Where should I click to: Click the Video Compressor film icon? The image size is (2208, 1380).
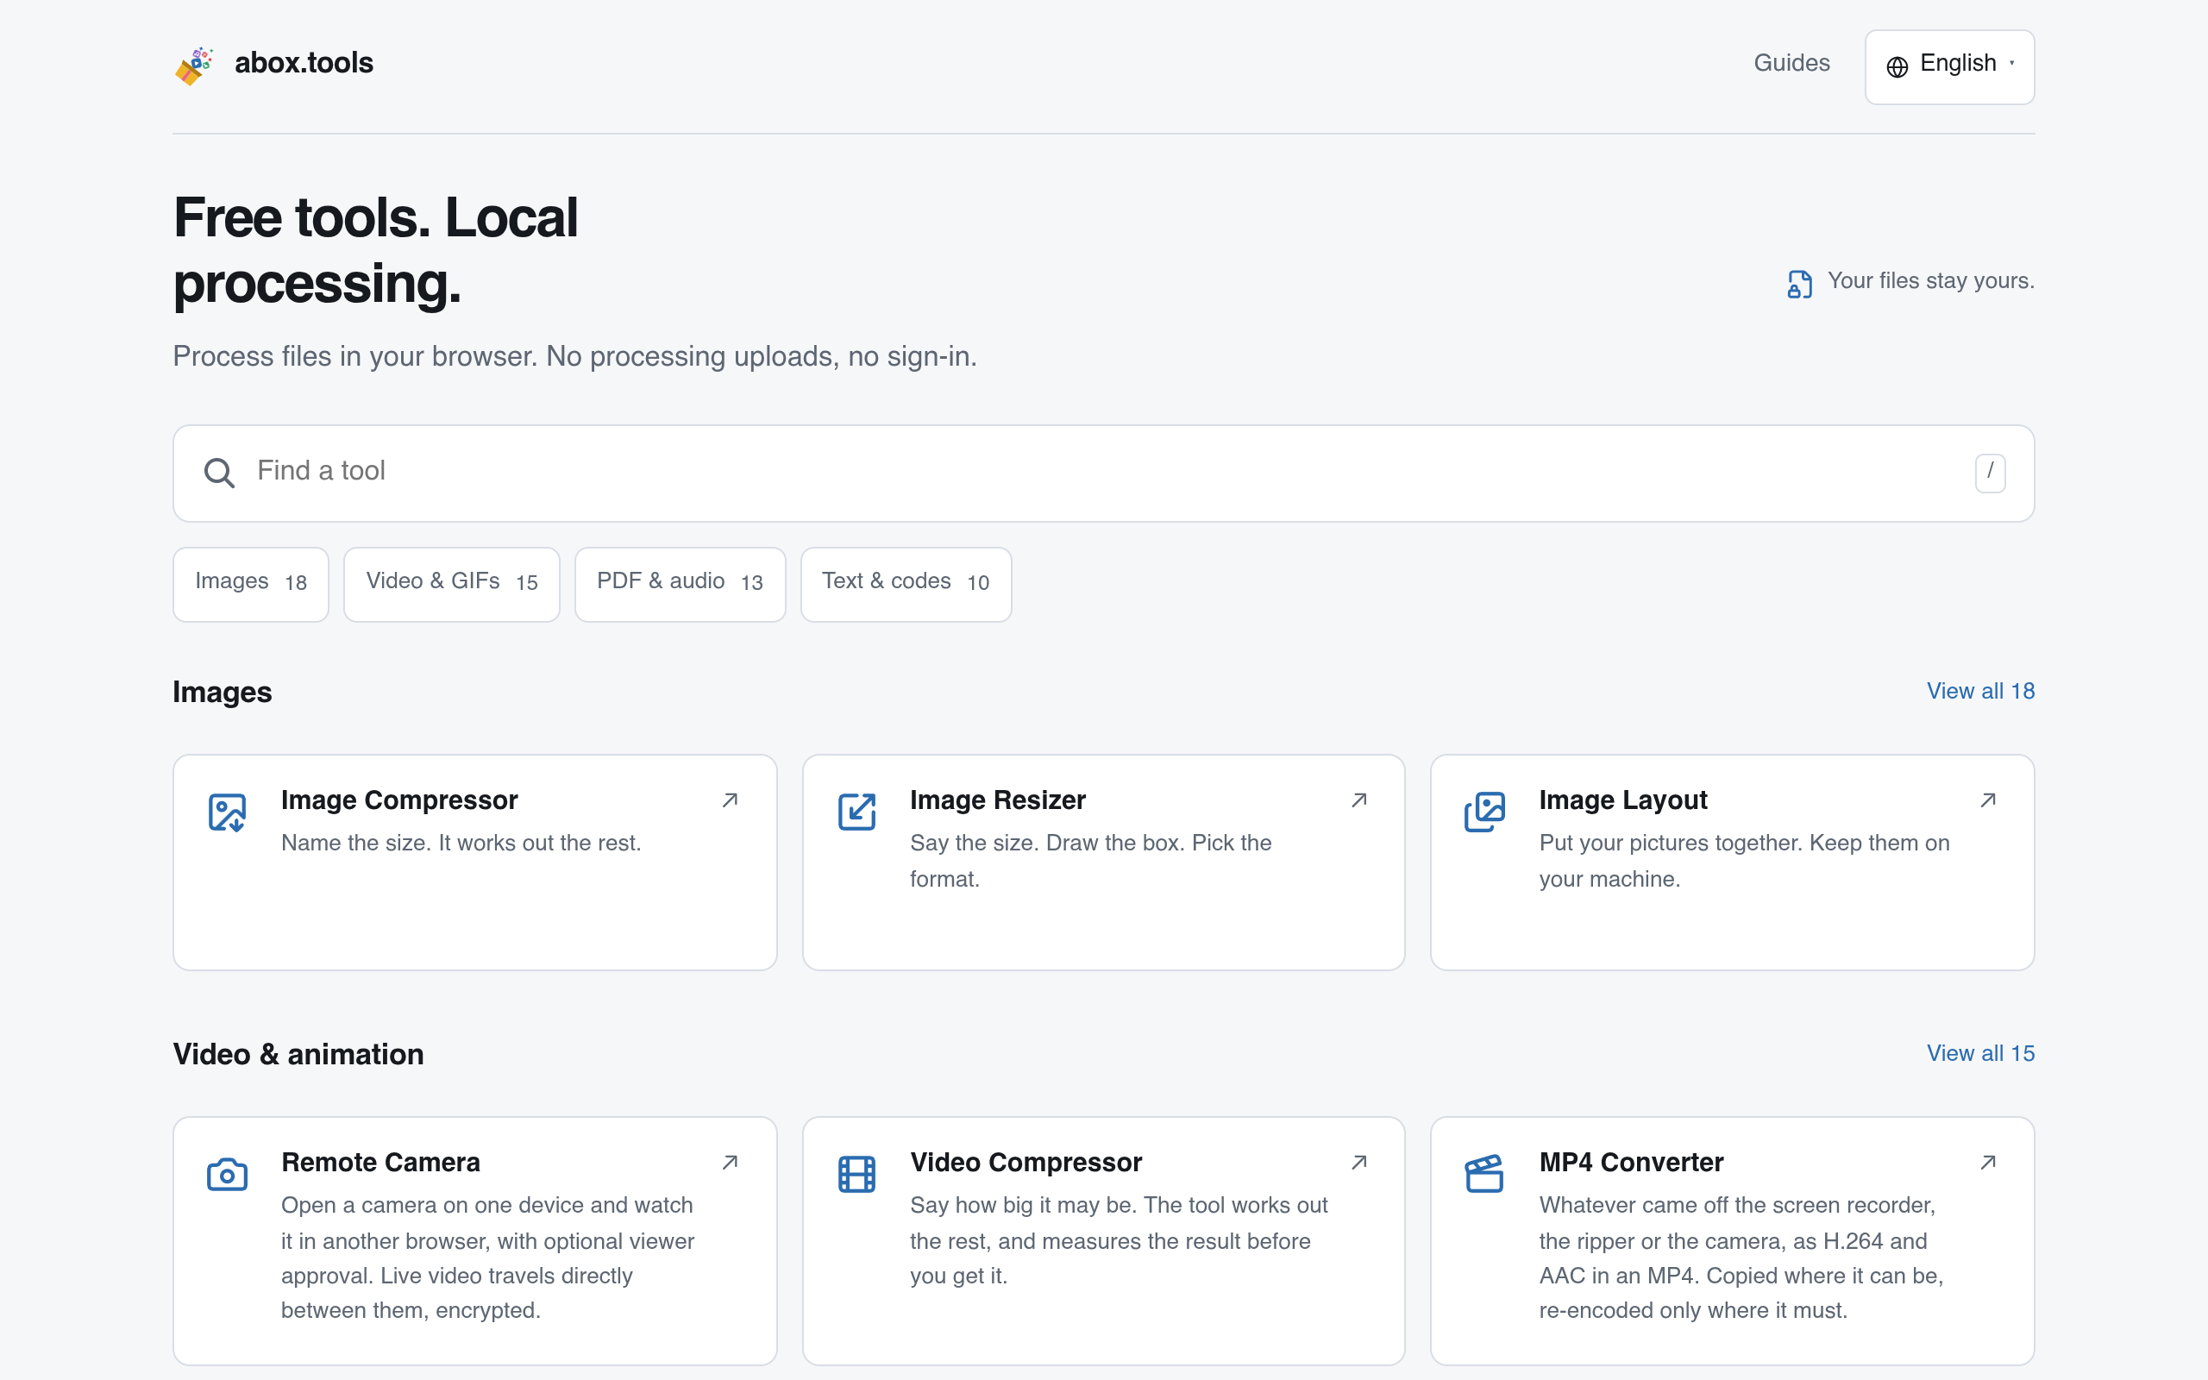(856, 1174)
